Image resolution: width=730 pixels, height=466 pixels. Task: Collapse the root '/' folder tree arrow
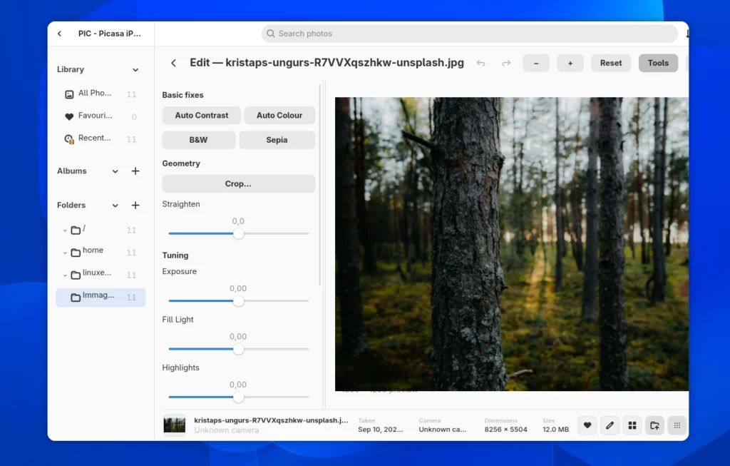pyautogui.click(x=65, y=231)
